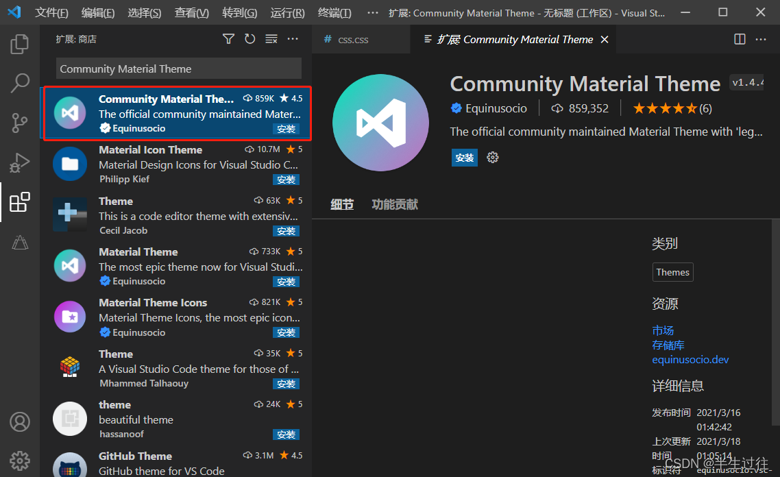Install Material Icon Theme
780x477 pixels.
[286, 180]
